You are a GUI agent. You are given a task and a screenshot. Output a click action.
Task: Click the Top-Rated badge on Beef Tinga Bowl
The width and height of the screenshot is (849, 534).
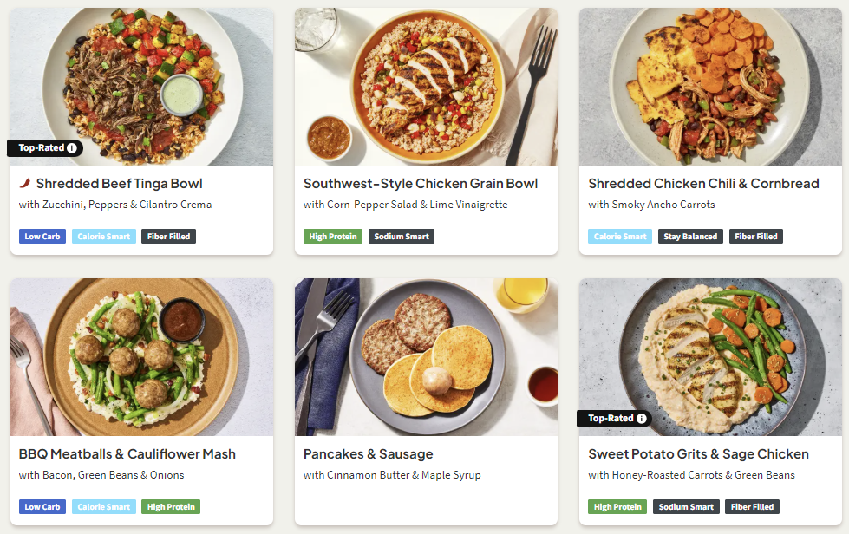pyautogui.click(x=42, y=148)
